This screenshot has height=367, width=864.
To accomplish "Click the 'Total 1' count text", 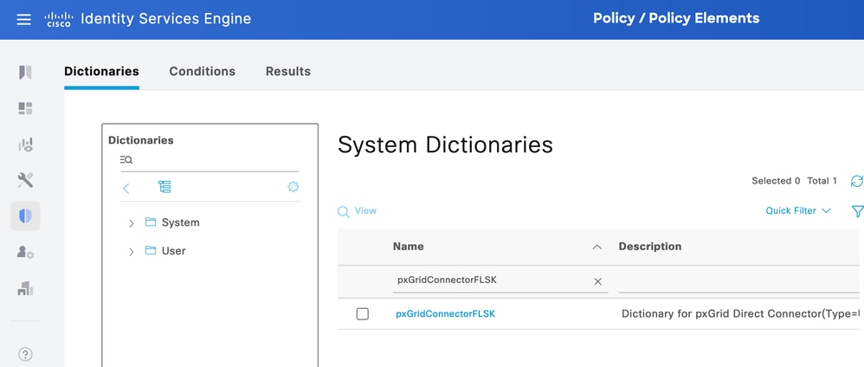I will click(x=822, y=181).
